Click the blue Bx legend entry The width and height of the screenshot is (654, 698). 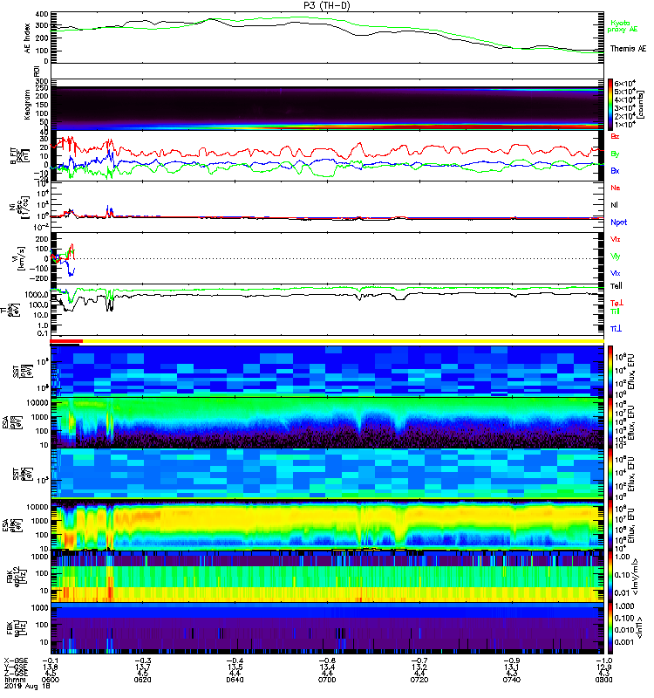[x=616, y=171]
